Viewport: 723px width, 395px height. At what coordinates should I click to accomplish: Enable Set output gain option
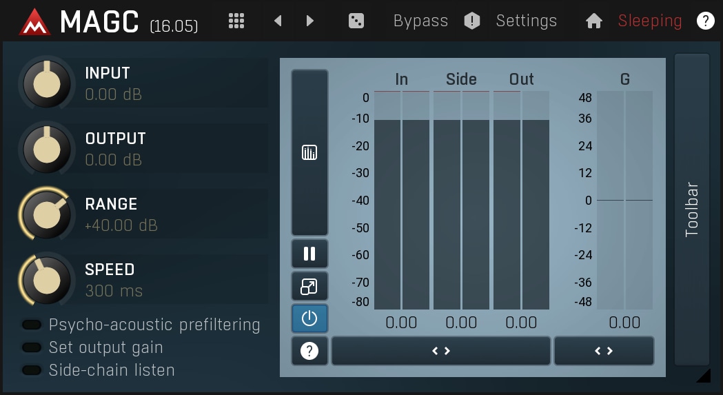[x=92, y=347]
